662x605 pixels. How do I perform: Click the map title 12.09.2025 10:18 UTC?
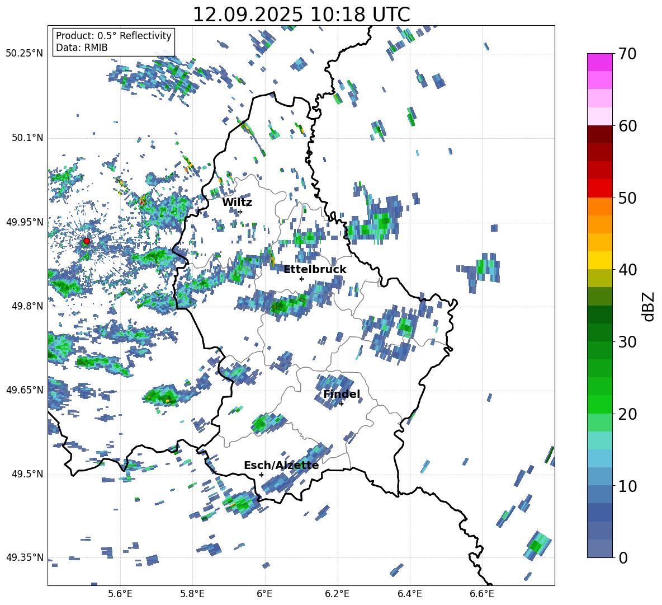pyautogui.click(x=301, y=15)
